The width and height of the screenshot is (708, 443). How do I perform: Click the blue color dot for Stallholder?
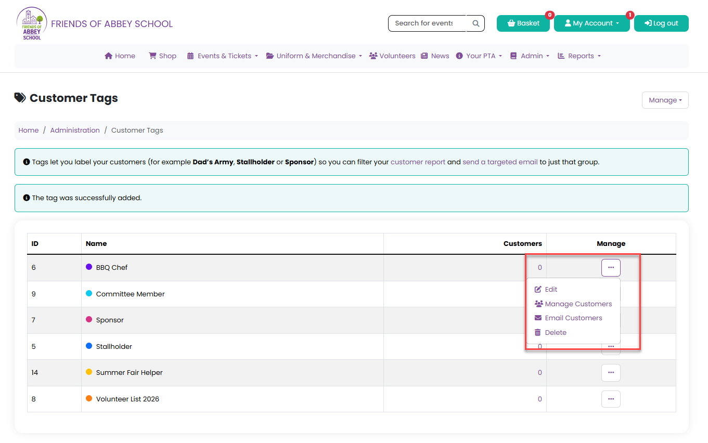point(89,346)
